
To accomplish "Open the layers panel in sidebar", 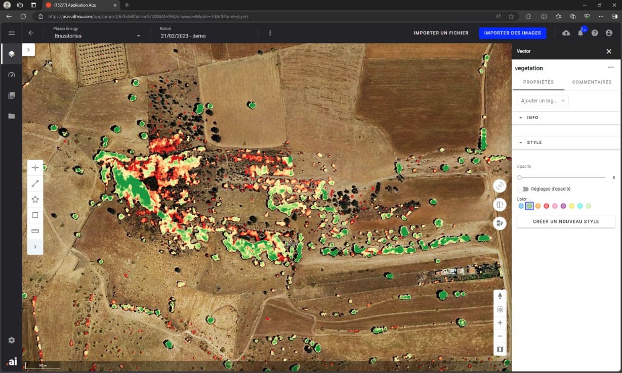I will [11, 54].
